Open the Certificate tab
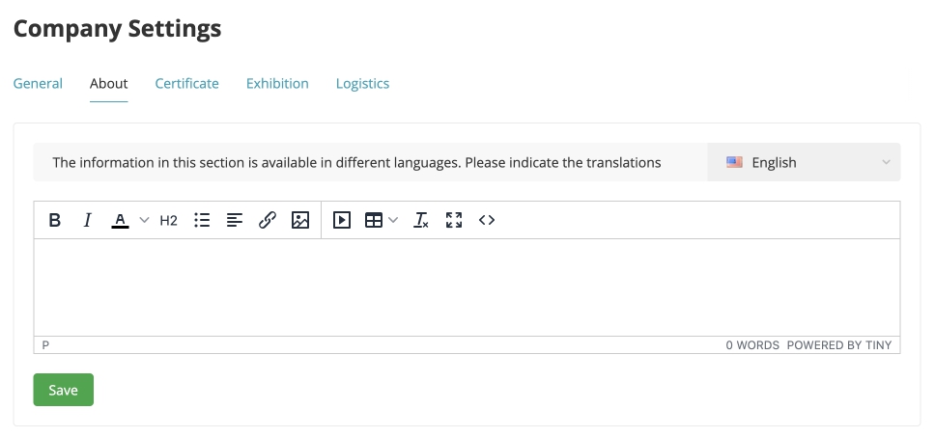The height and width of the screenshot is (437, 935). click(x=186, y=83)
